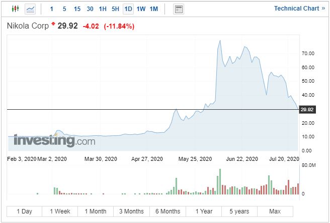Click the 70.00 price axis label
Viewport: 330px width, 223px height.
[308, 54]
